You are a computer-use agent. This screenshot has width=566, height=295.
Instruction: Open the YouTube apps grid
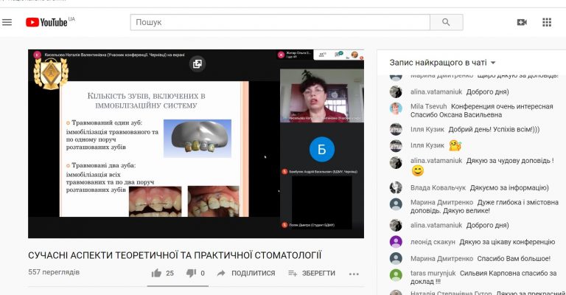(547, 22)
